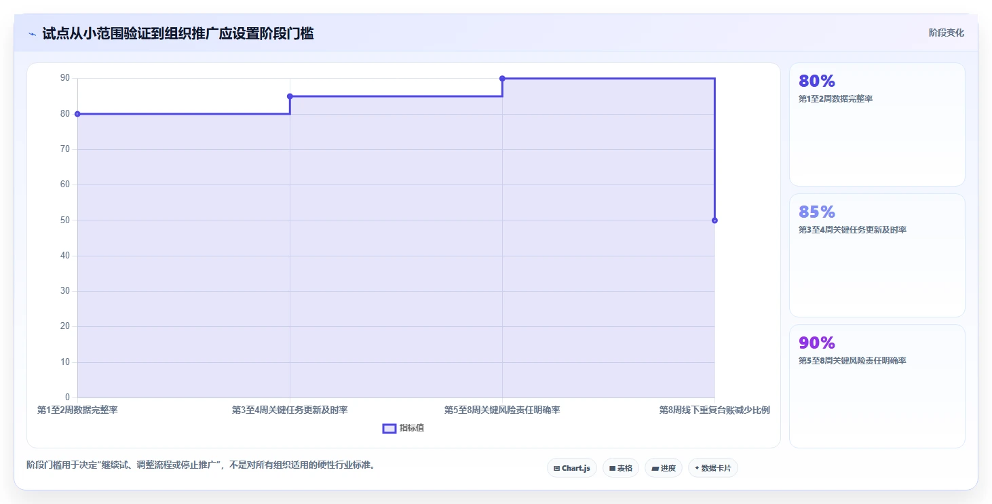Open the 85% 第3至4周关键任务更新及时率 card
This screenshot has height=504, width=992.
[877, 255]
